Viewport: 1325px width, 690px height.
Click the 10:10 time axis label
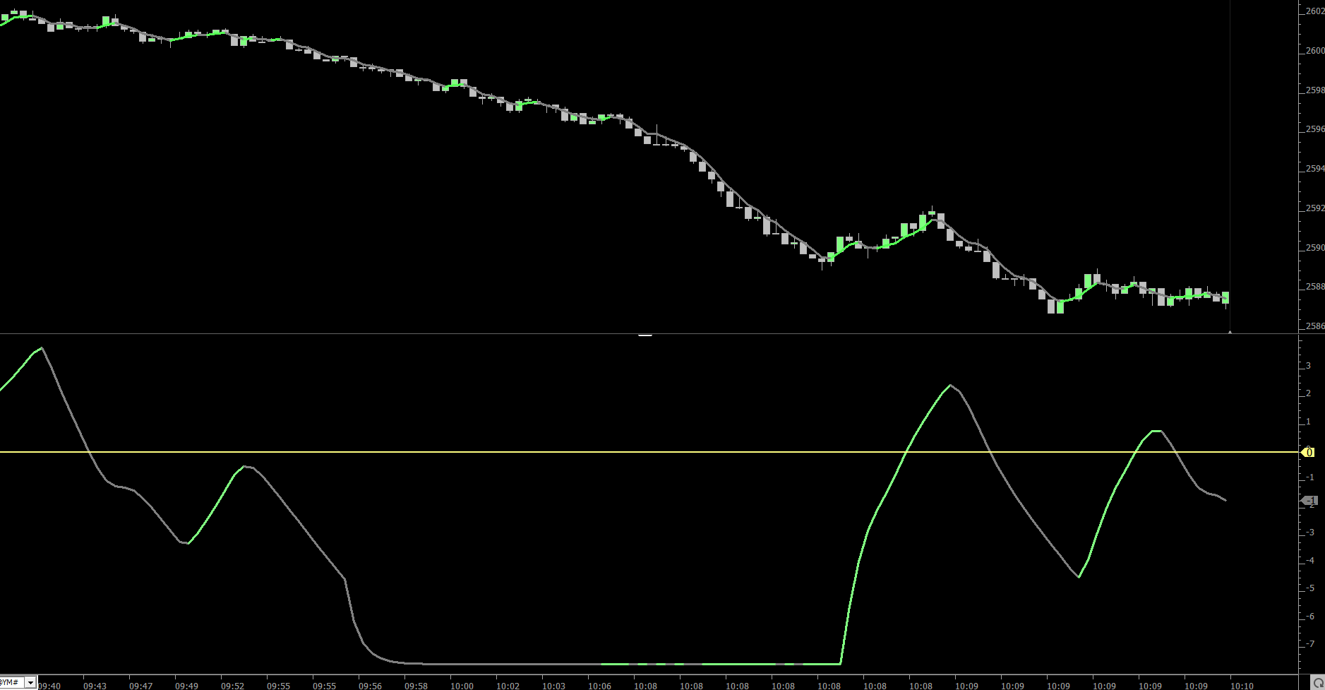[x=1242, y=686]
